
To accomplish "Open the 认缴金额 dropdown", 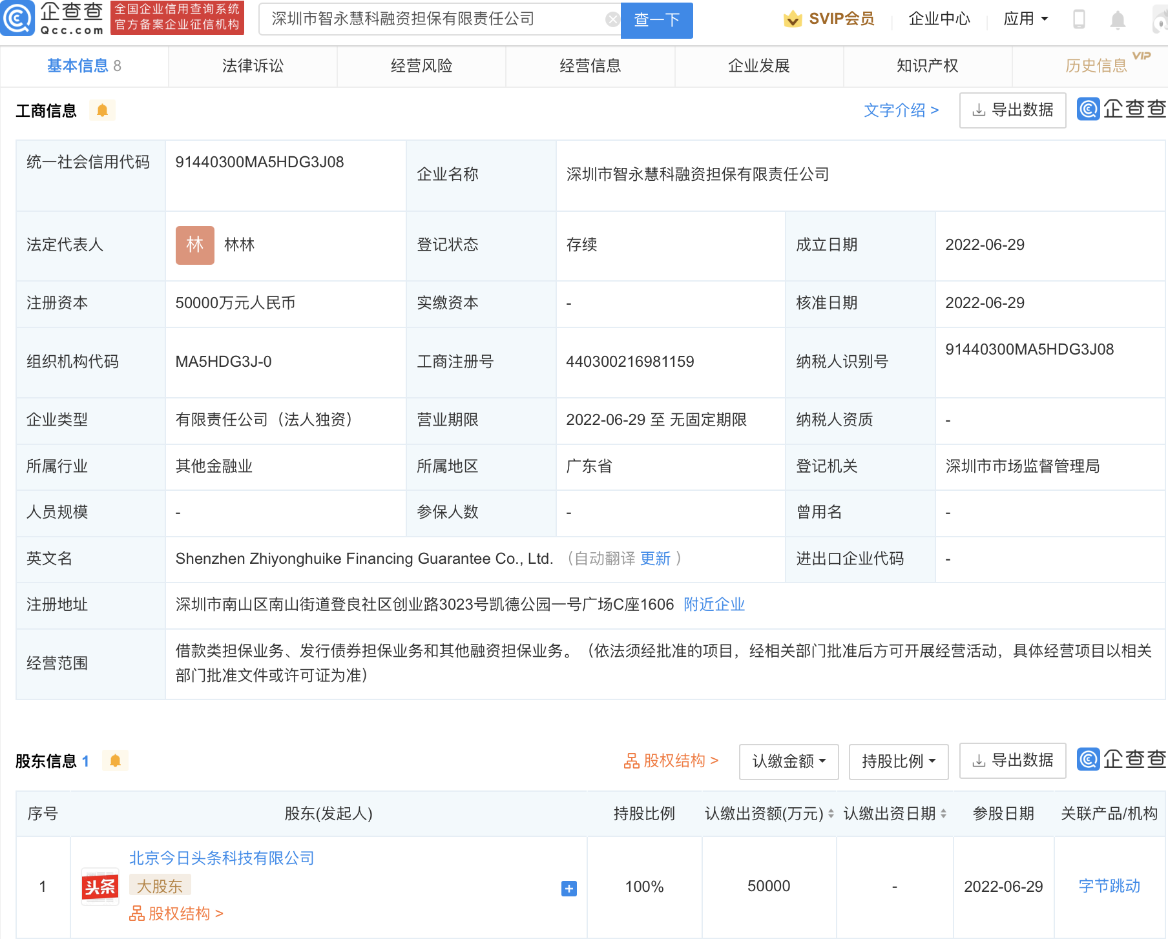I will [788, 761].
